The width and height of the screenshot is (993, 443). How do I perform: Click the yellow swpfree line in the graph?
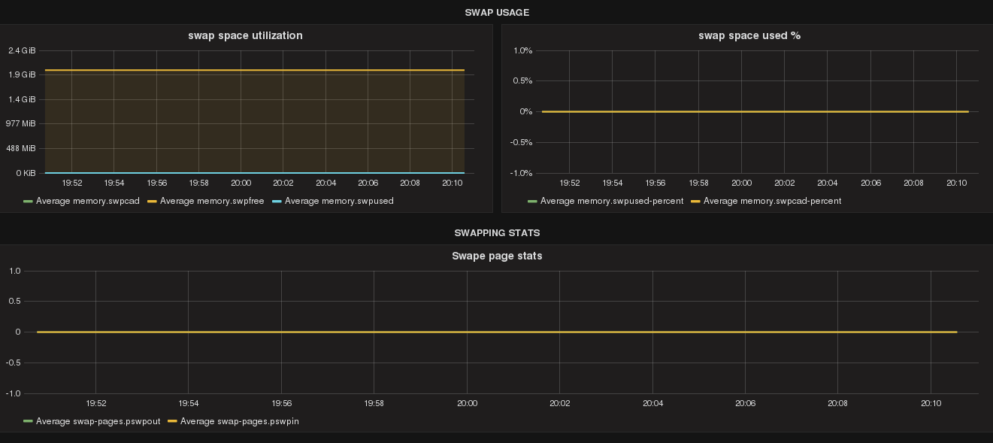(x=255, y=70)
